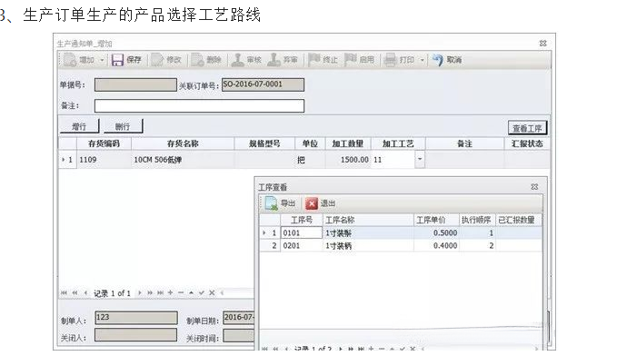Click the red 退出 (Exit) icon in 工序查看
Image resolution: width=617 pixels, height=356 pixels.
pos(312,203)
